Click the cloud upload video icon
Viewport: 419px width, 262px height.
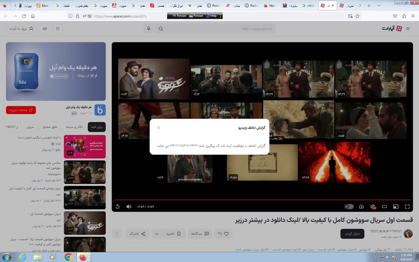[x=45, y=29]
